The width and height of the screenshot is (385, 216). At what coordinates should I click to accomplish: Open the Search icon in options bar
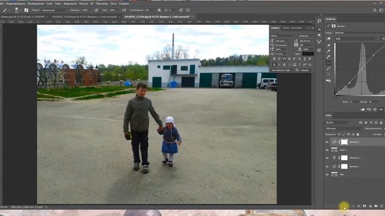pos(375,10)
